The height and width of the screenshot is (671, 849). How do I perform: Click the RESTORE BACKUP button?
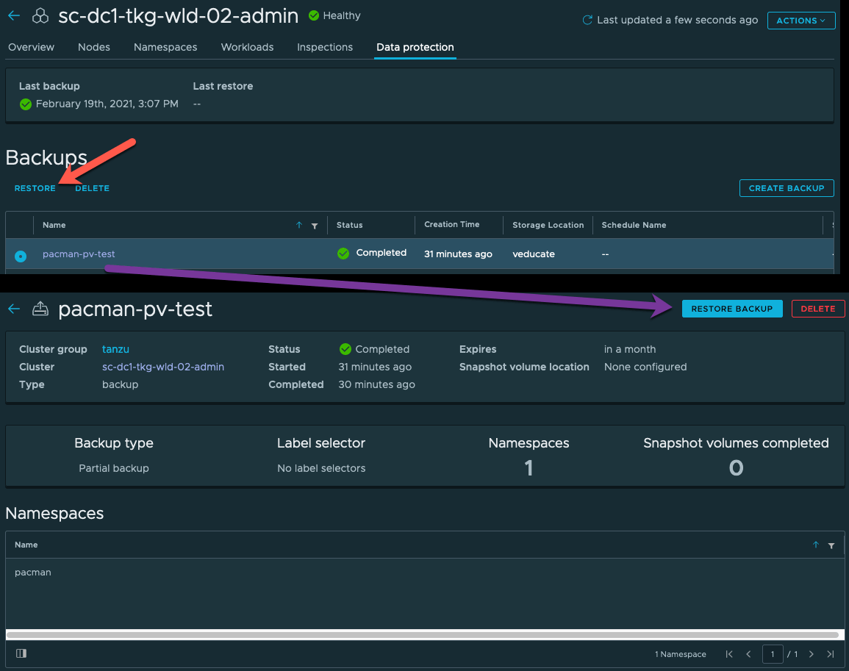point(732,309)
